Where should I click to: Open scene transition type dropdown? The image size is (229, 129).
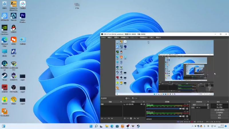click(x=199, y=105)
